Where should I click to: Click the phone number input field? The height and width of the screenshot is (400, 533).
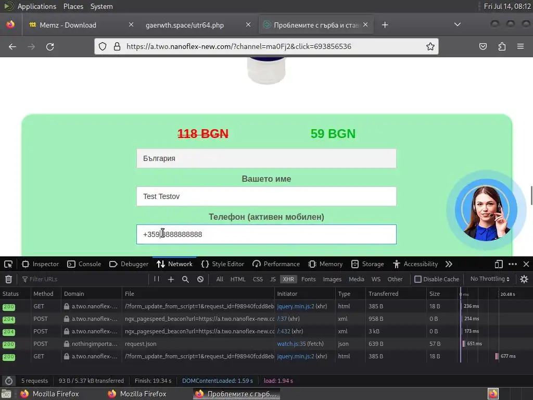pos(266,234)
